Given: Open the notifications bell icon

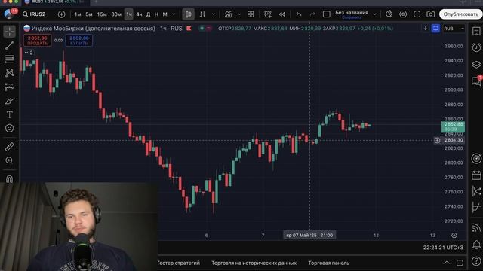Looking at the screenshot, I should (476, 245).
